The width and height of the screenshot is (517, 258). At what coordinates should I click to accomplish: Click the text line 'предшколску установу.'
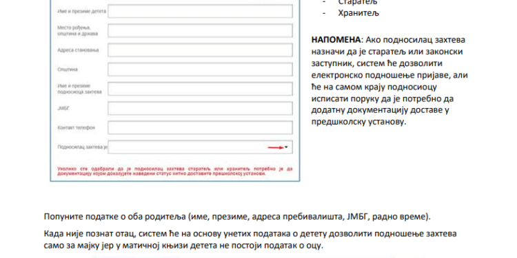pos(358,122)
